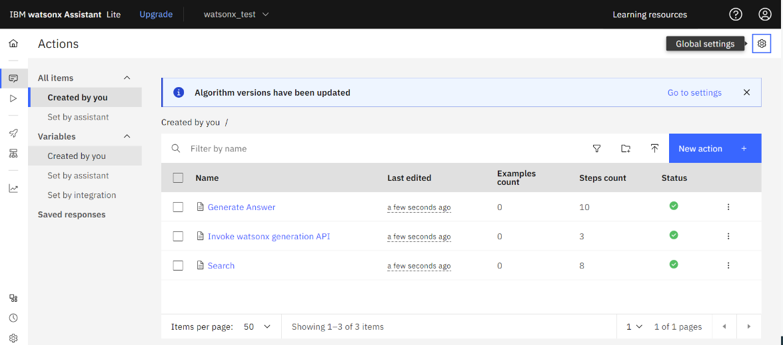Open Global settings gear icon
The height and width of the screenshot is (345, 783).
[762, 44]
